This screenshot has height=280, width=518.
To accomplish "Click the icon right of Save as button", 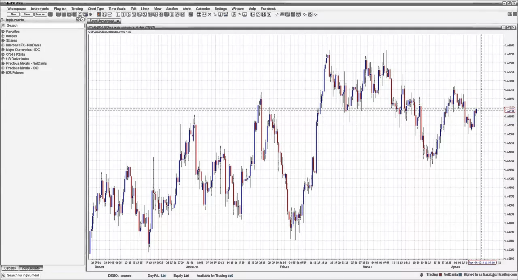I will click(50, 15).
